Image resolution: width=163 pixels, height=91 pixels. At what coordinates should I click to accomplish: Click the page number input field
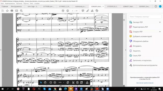[x=73, y=11]
